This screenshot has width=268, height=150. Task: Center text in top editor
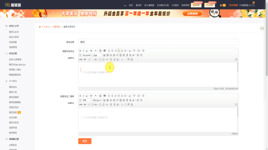pos(112,51)
